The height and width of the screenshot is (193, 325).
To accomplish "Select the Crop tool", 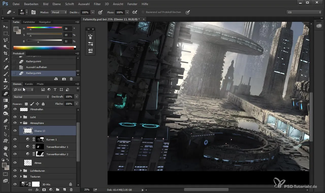I will point(6,53).
